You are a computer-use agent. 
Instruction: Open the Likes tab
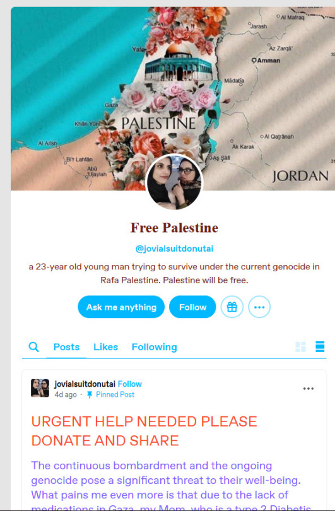[105, 347]
